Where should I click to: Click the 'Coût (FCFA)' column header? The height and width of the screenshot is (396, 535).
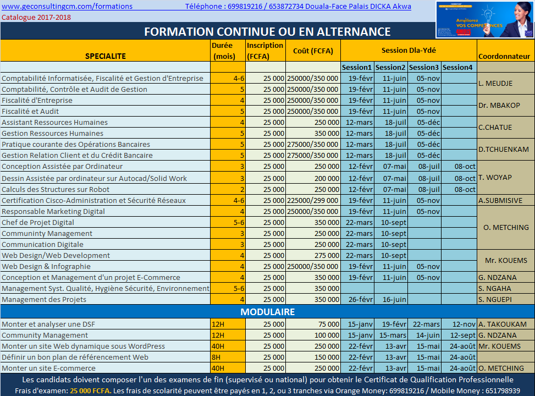(x=313, y=51)
